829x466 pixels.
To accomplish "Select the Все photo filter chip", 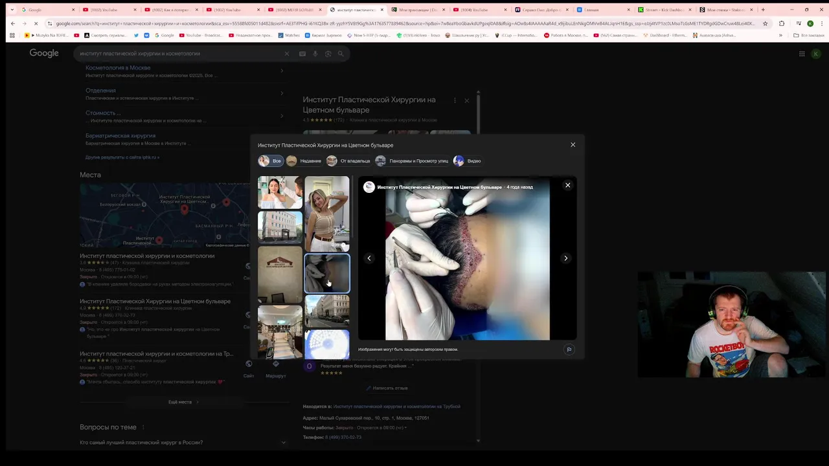I will tap(270, 161).
